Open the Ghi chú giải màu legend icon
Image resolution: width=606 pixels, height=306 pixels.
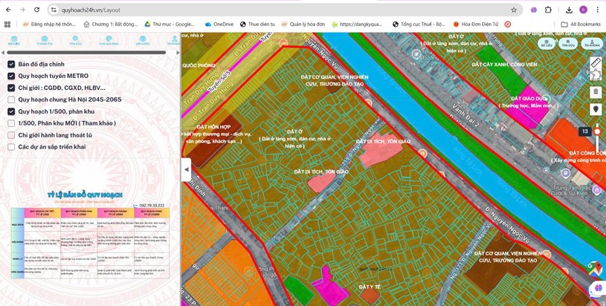109,40
